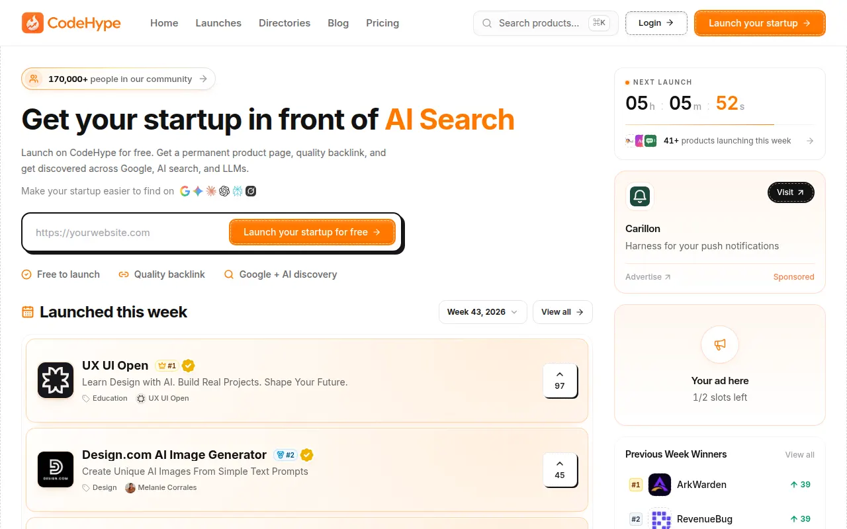Click the Google + AI discovery search icon
Viewport: 847px width, 529px height.
[x=229, y=274]
